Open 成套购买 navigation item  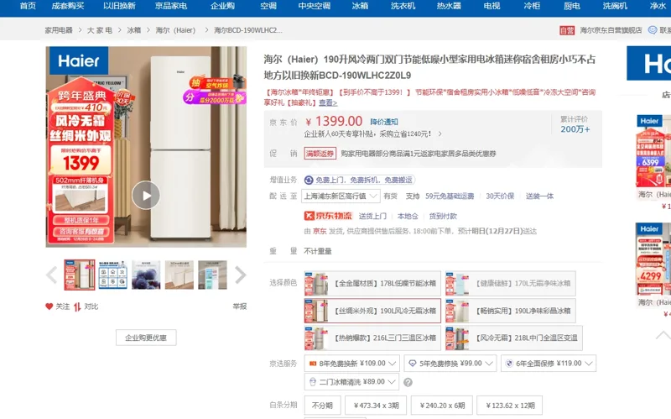68,6
